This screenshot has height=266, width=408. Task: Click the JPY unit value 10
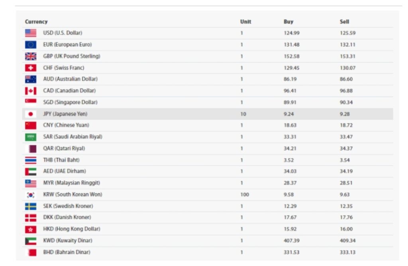click(243, 114)
